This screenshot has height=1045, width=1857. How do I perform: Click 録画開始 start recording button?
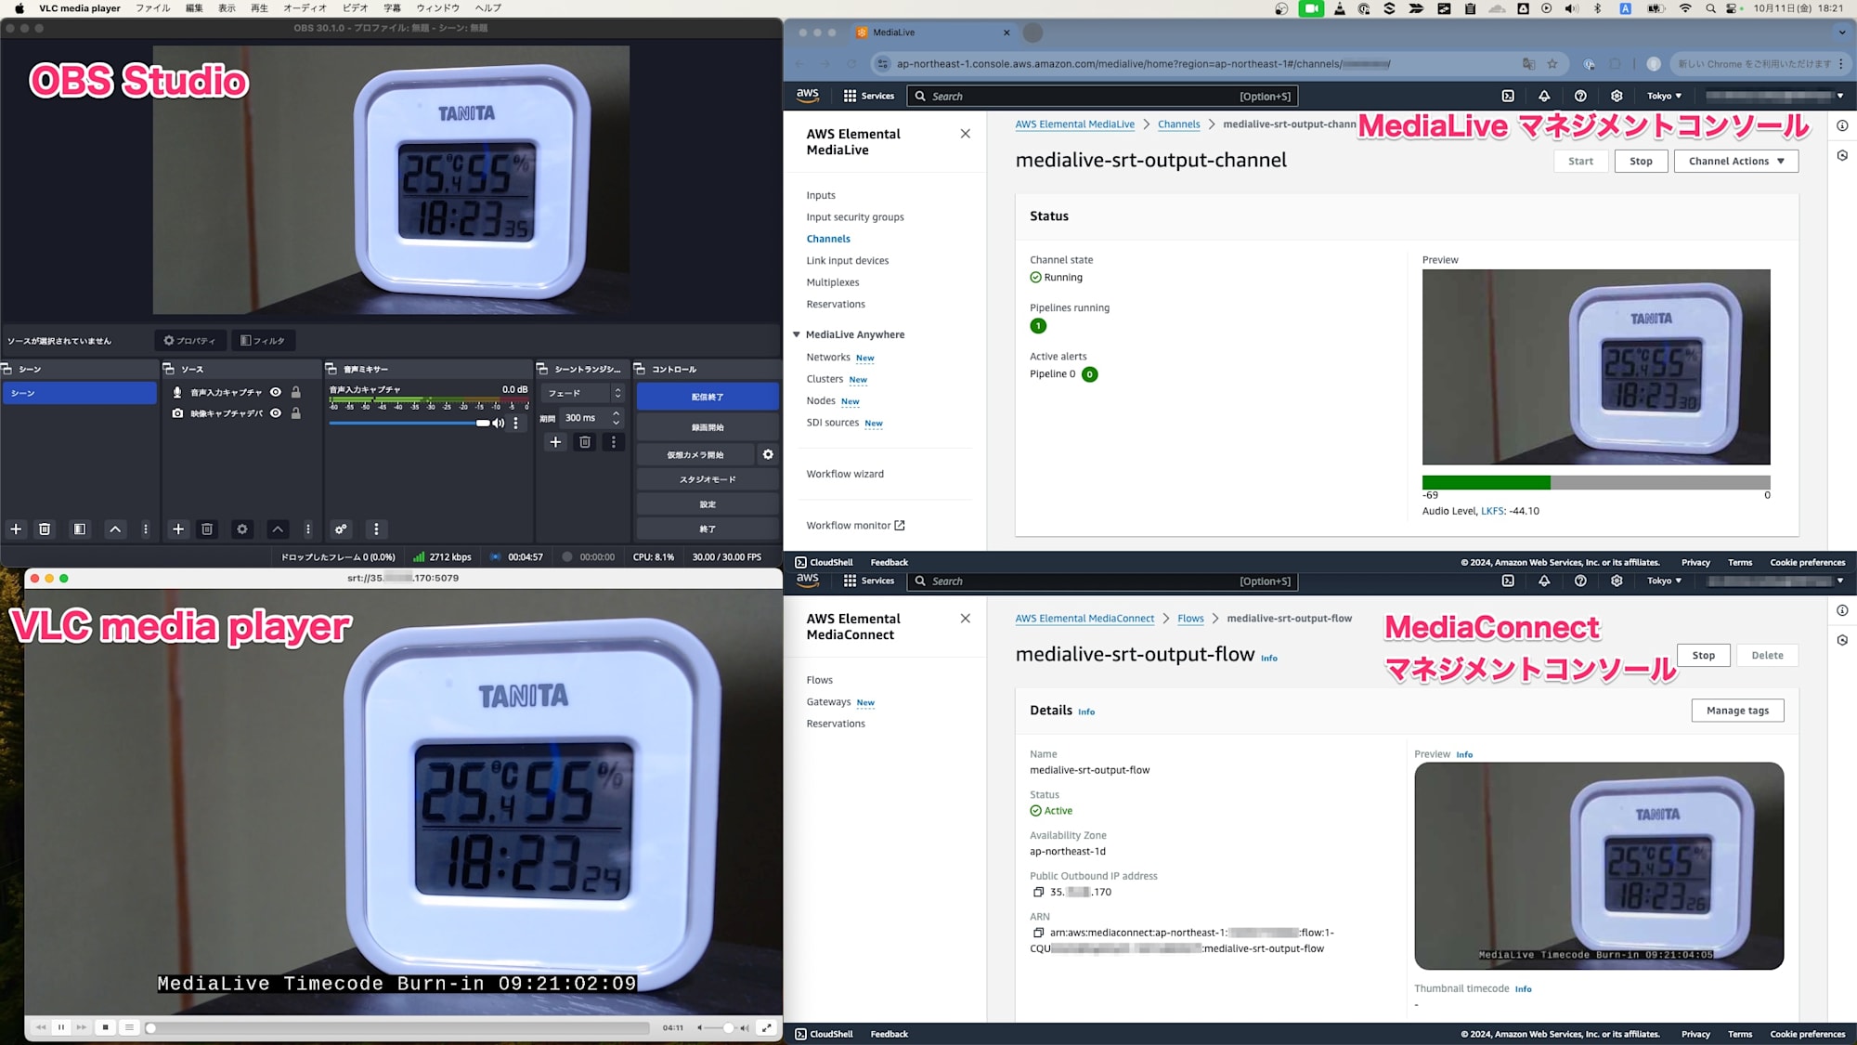708,428
